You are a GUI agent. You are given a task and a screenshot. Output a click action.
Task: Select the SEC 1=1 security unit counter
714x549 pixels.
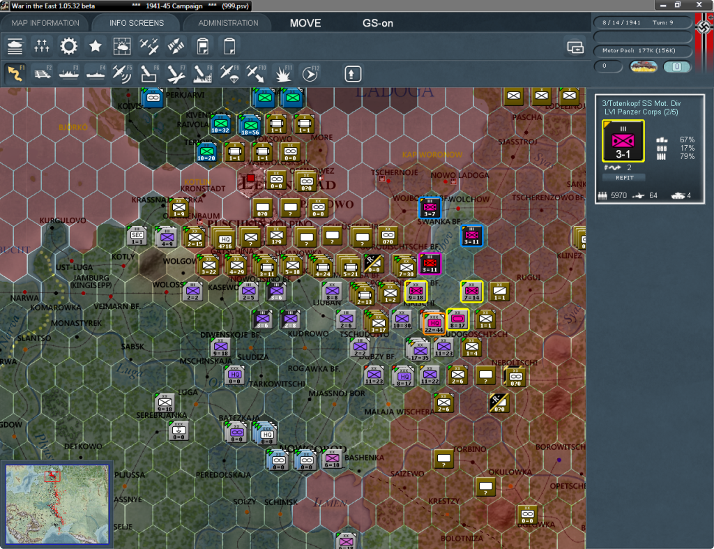click(137, 236)
